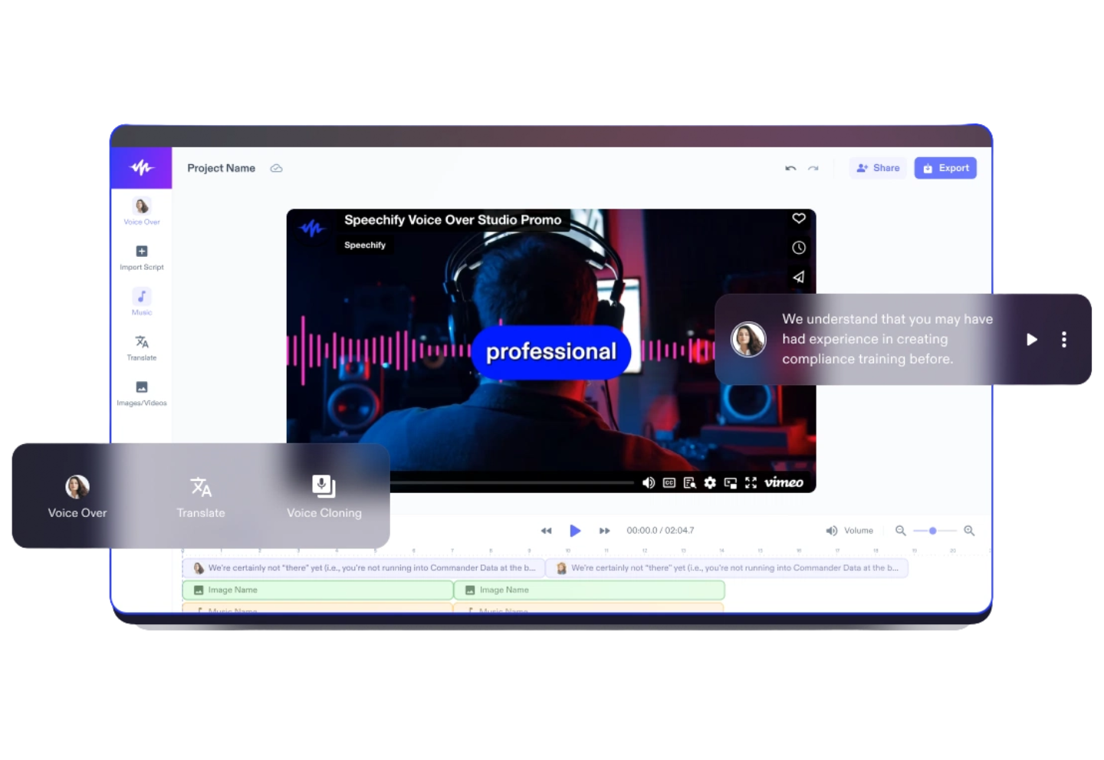This screenshot has width=1104, height=760.
Task: Rewind the timeline playback
Action: pos(546,531)
